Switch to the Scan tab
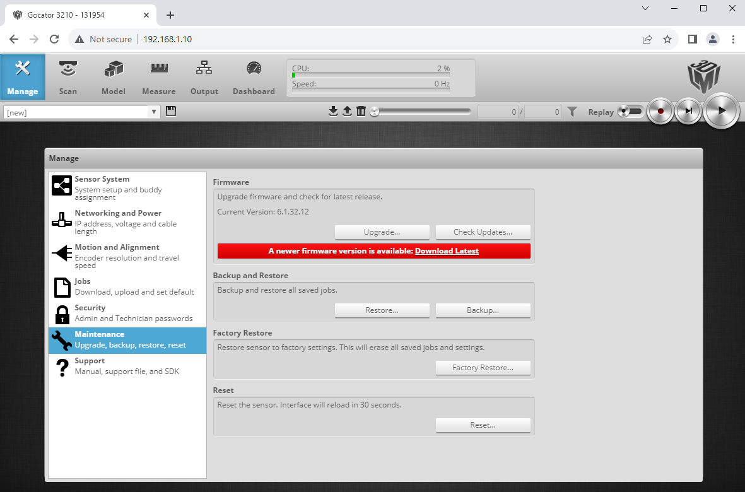The height and width of the screenshot is (492, 745). [x=67, y=76]
